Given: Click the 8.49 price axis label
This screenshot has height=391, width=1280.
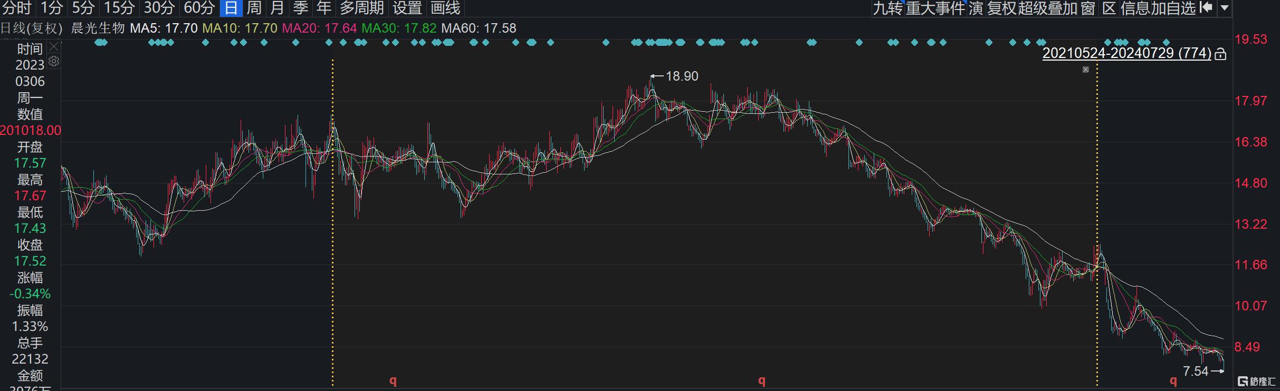Looking at the screenshot, I should click(1247, 347).
